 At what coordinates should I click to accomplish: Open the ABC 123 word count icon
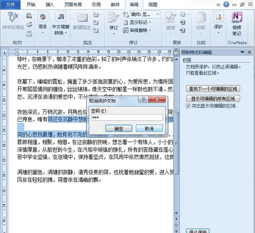pos(29,34)
